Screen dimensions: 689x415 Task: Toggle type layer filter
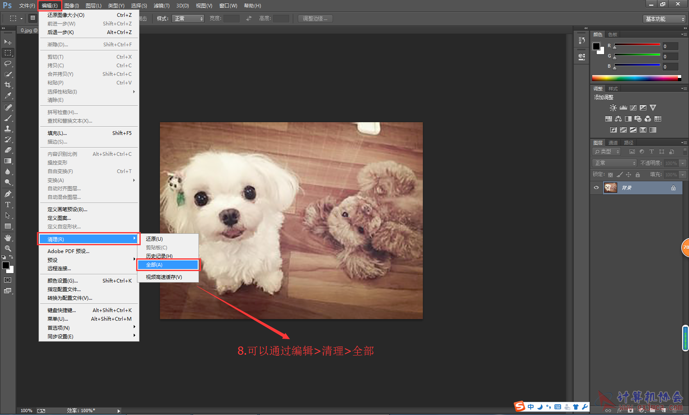coord(652,152)
